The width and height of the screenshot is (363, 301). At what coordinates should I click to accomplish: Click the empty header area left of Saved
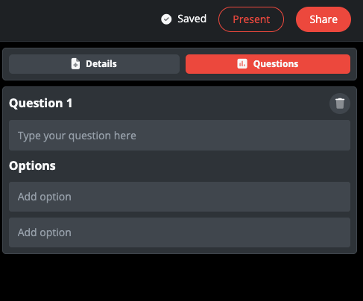[80, 20]
